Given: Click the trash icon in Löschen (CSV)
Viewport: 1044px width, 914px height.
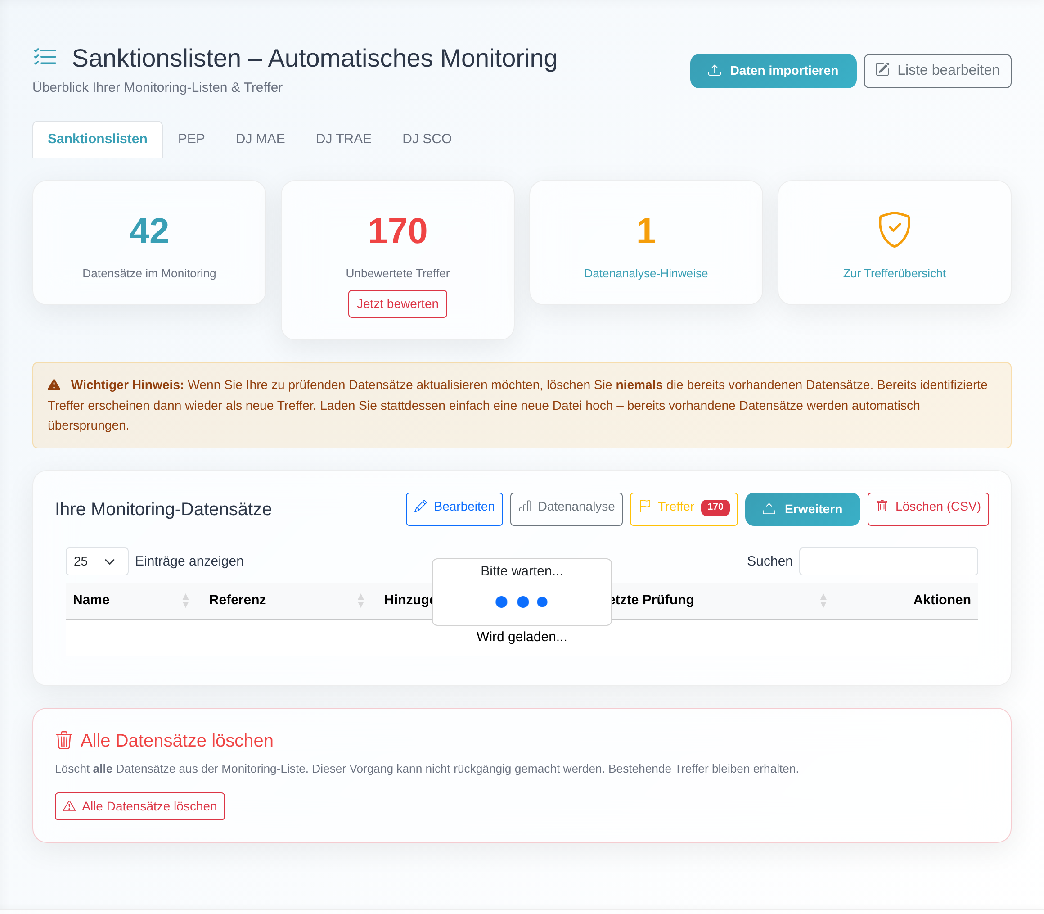Looking at the screenshot, I should (882, 506).
